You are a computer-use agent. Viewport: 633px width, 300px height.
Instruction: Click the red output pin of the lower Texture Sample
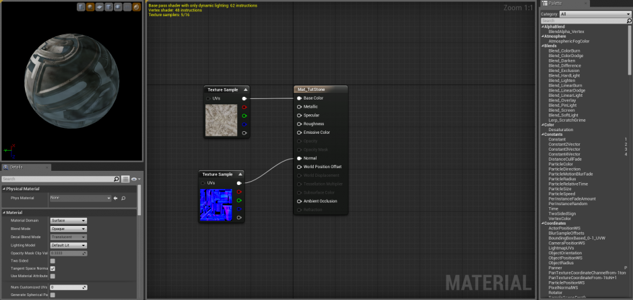pyautogui.click(x=239, y=192)
